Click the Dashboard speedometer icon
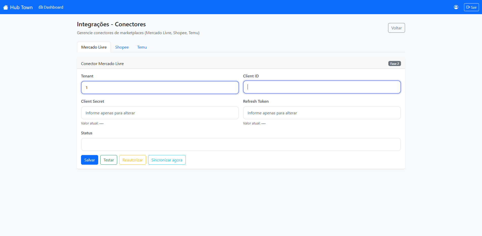This screenshot has width=482, height=236. [x=41, y=7]
